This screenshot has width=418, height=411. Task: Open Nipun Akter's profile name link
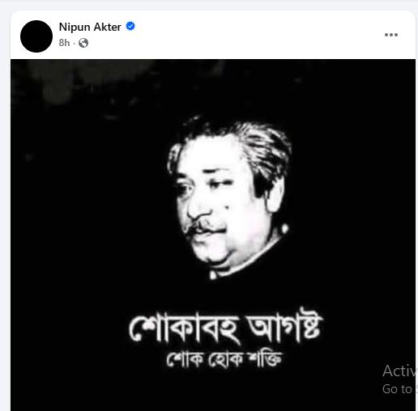[x=90, y=27]
